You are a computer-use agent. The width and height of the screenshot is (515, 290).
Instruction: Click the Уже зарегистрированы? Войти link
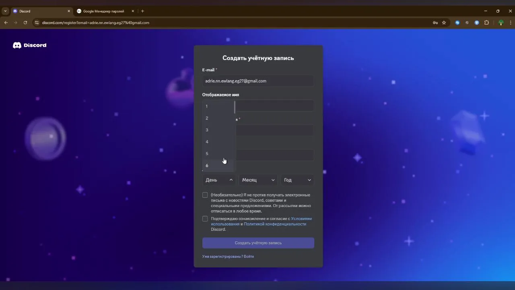(228, 257)
